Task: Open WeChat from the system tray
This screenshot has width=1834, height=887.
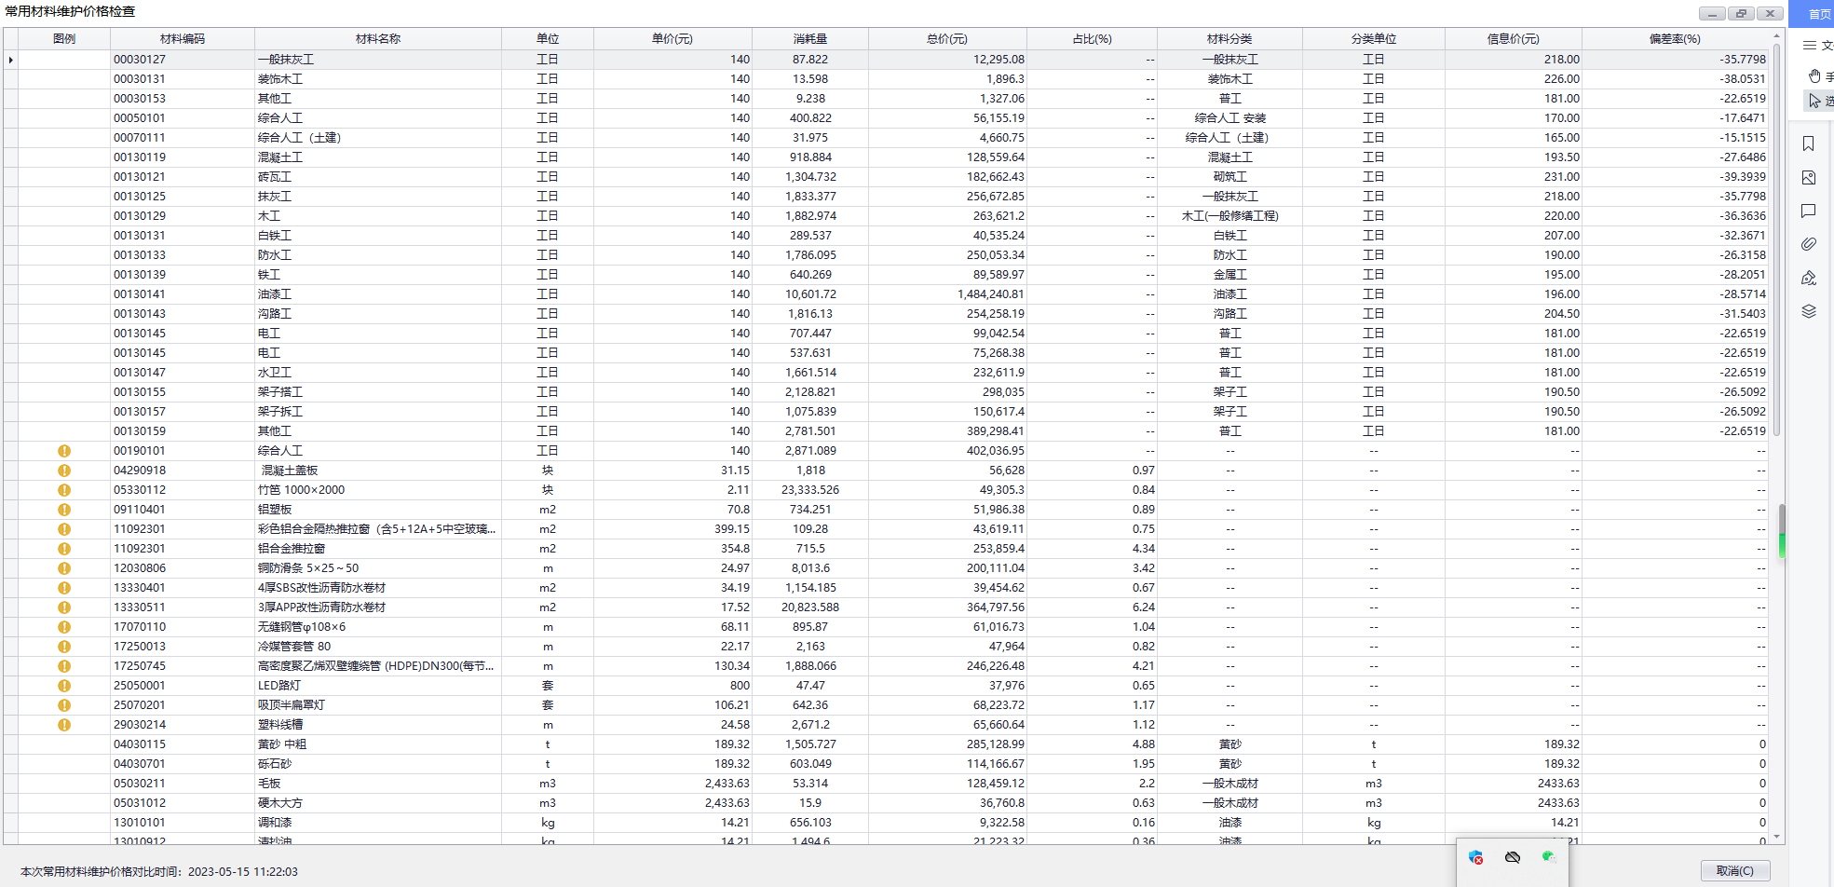Action: point(1548,857)
